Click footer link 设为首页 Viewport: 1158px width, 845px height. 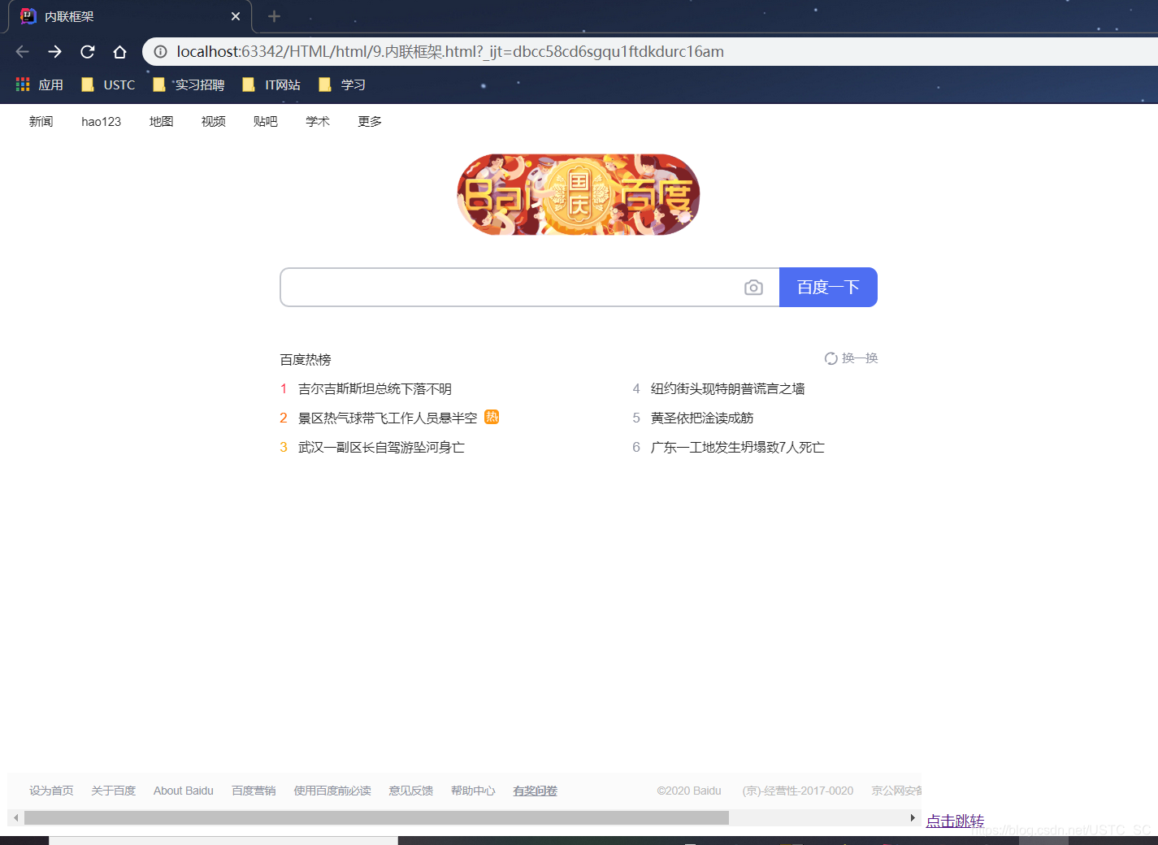point(51,791)
